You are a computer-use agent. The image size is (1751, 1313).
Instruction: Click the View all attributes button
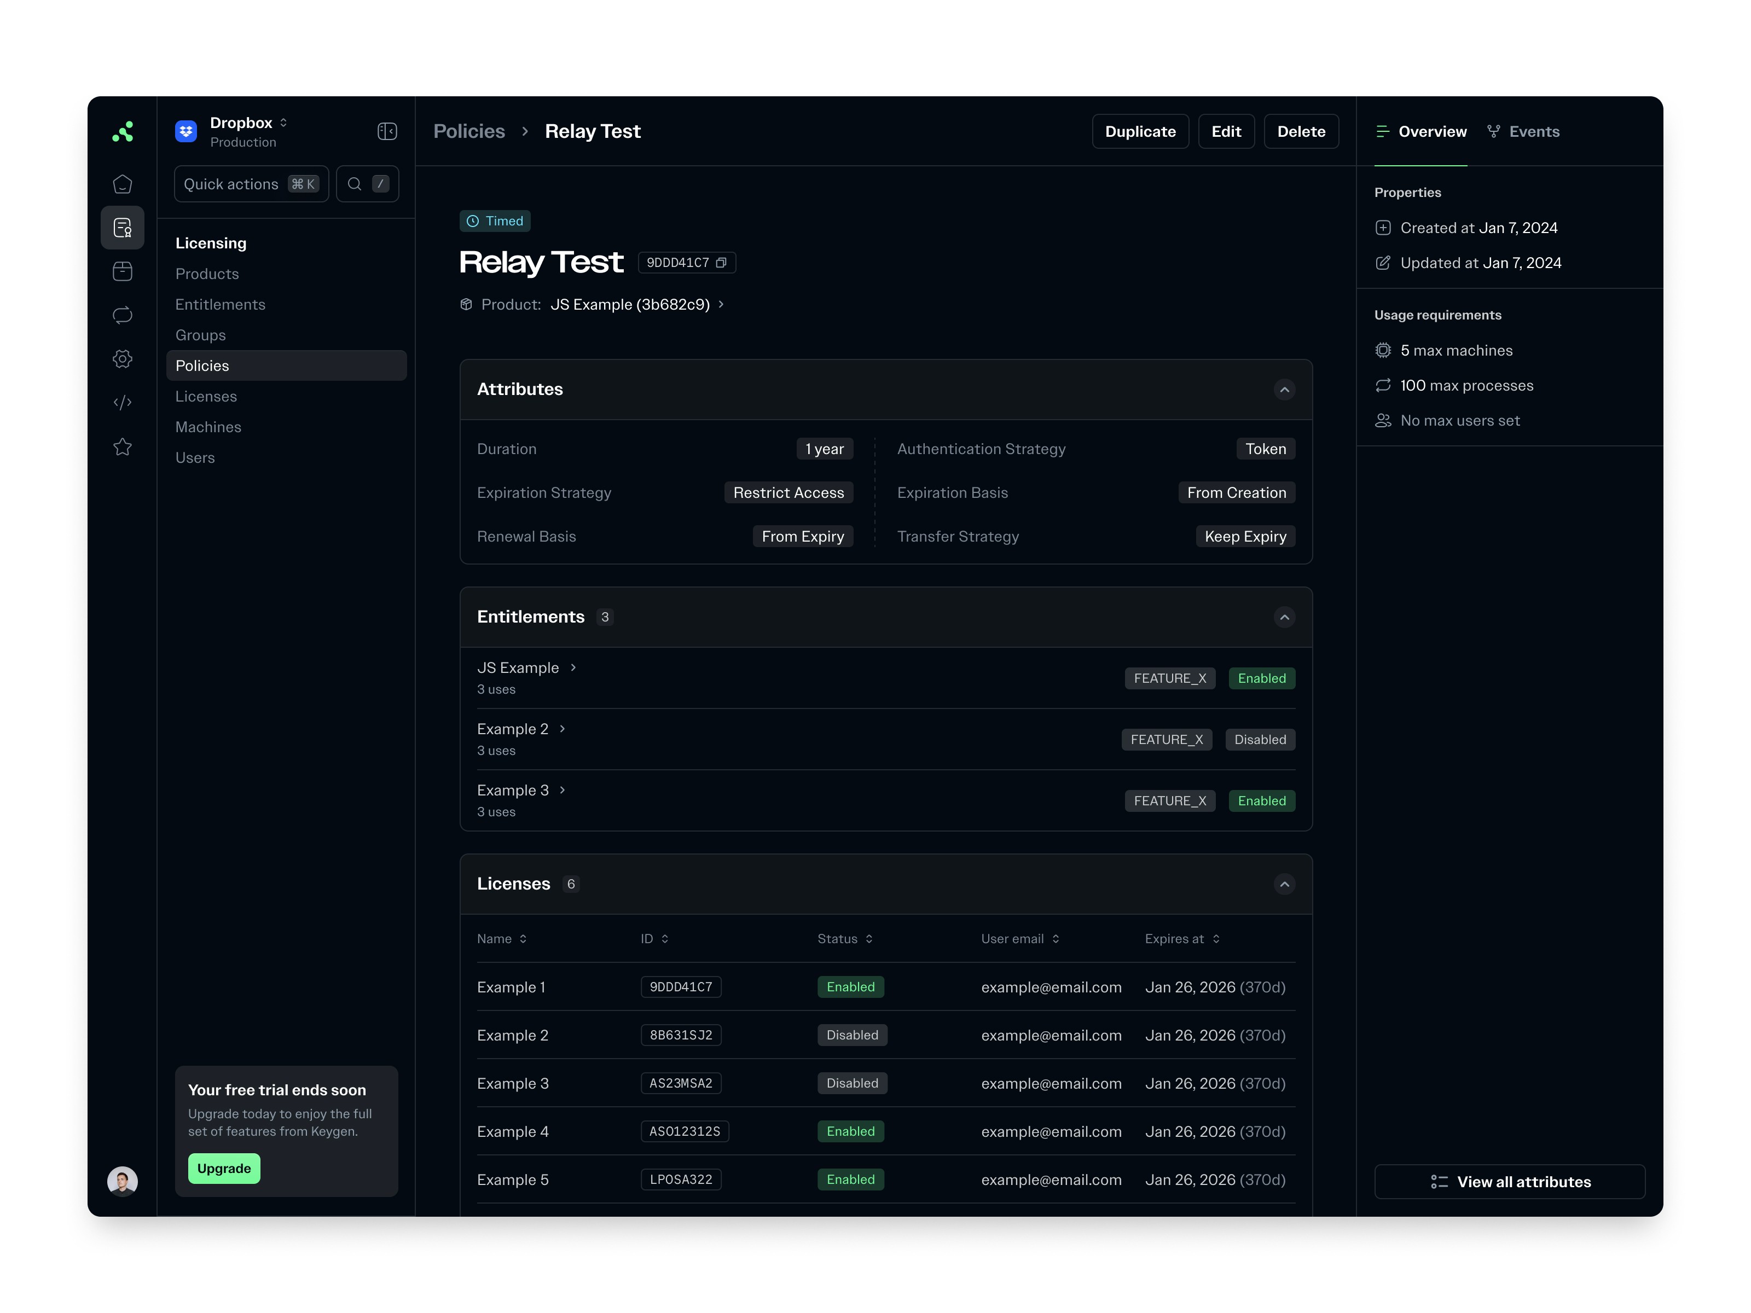click(x=1510, y=1182)
